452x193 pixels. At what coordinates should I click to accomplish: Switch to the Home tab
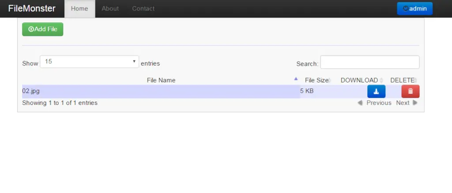79,8
